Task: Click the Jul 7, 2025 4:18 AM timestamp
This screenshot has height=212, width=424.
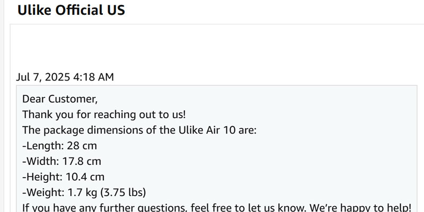Action: [x=65, y=77]
